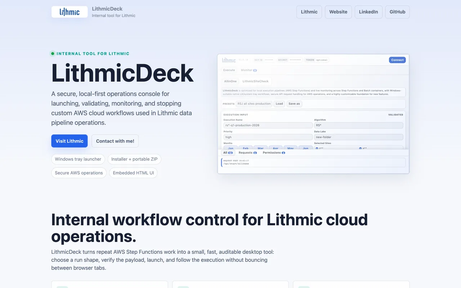Click the large LithmicDeck hero heading
461x288 pixels.
[122, 73]
